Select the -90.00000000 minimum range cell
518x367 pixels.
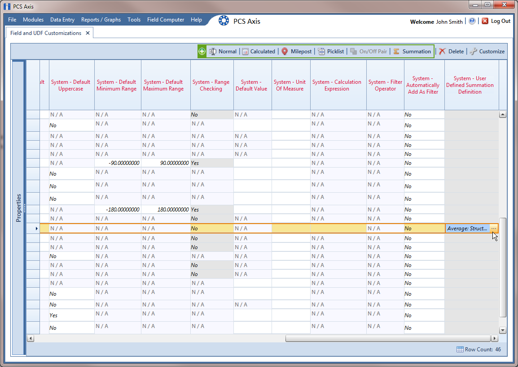(x=118, y=163)
